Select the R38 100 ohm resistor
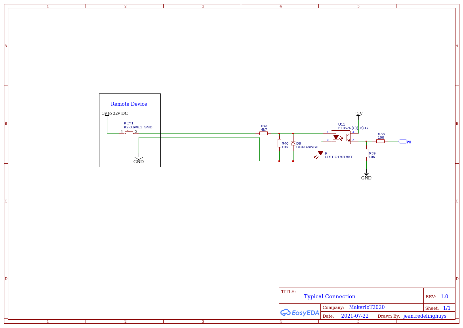This screenshot has height=328, width=463. coord(380,141)
